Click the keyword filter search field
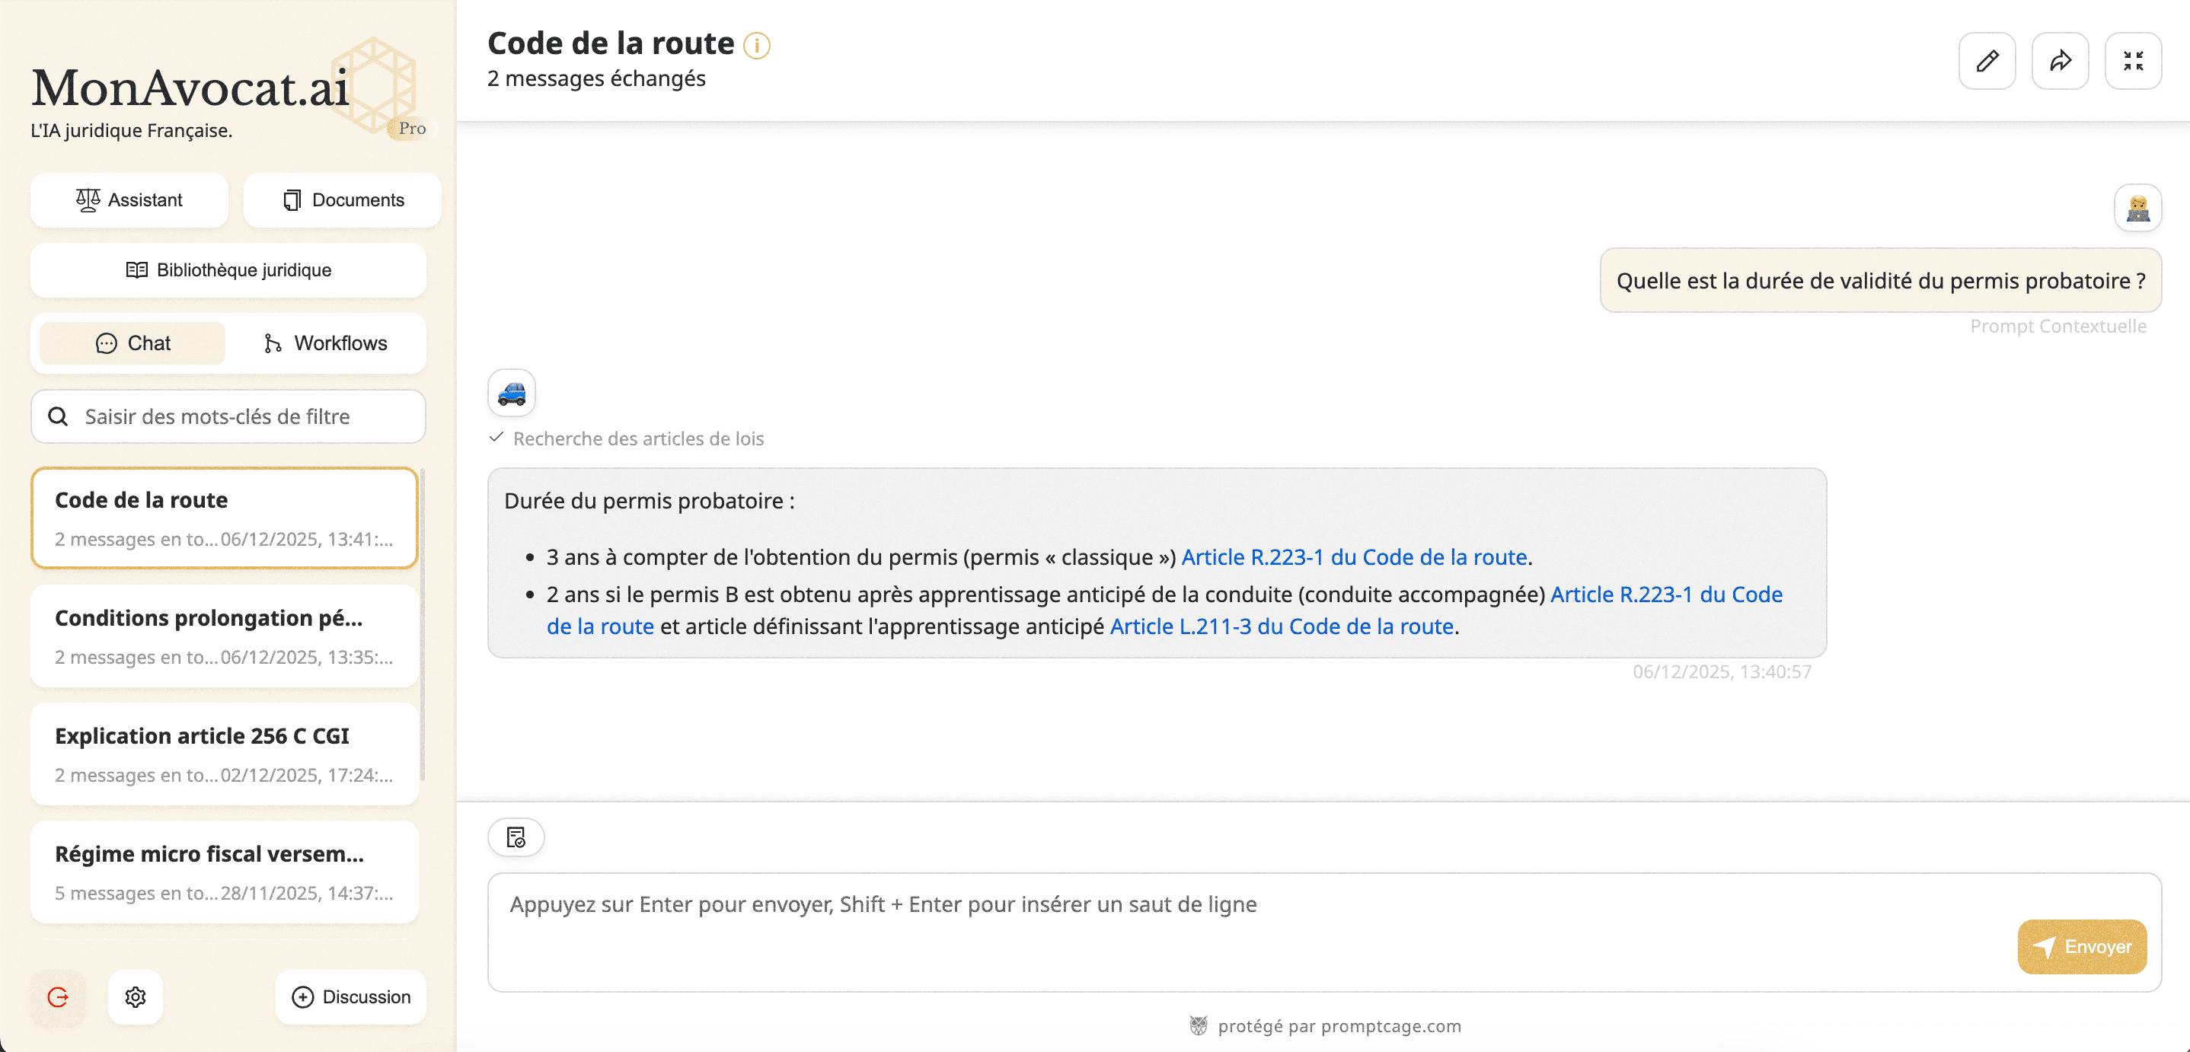This screenshot has width=2190, height=1052. 228,416
